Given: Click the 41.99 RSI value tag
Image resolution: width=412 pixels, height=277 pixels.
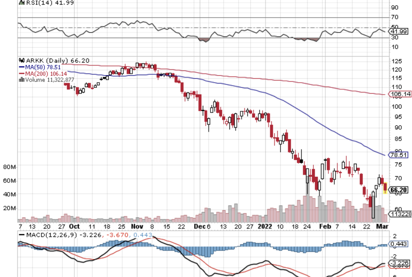Looking at the screenshot, I should [400, 31].
